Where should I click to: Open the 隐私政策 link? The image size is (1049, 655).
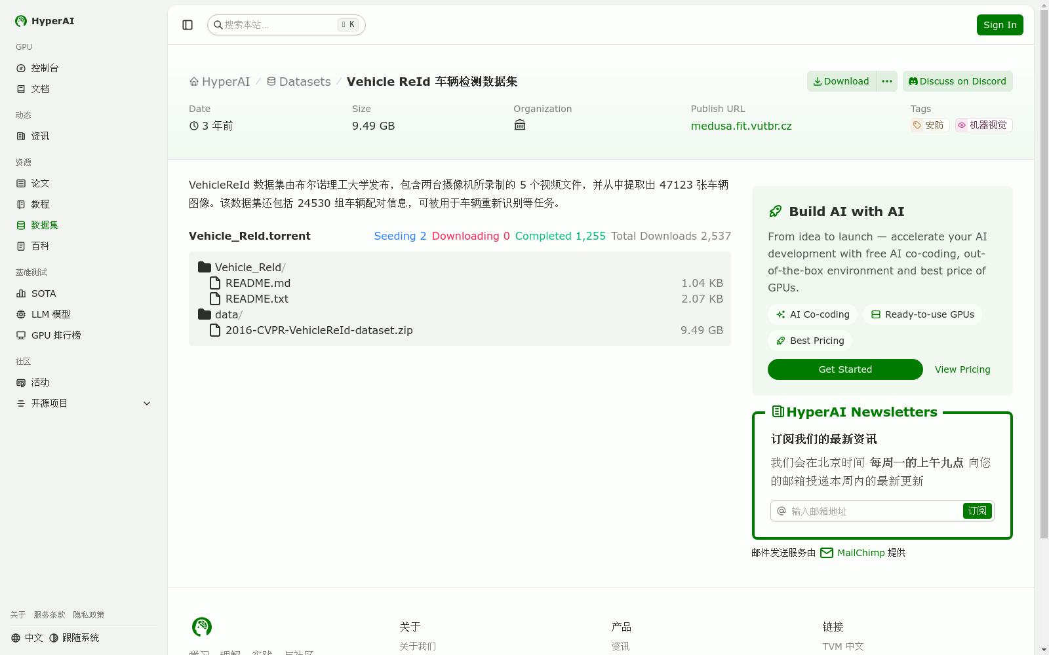(89, 615)
